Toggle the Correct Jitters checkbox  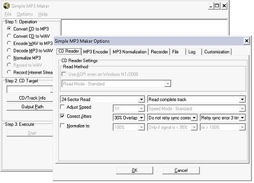pyautogui.click(x=63, y=116)
